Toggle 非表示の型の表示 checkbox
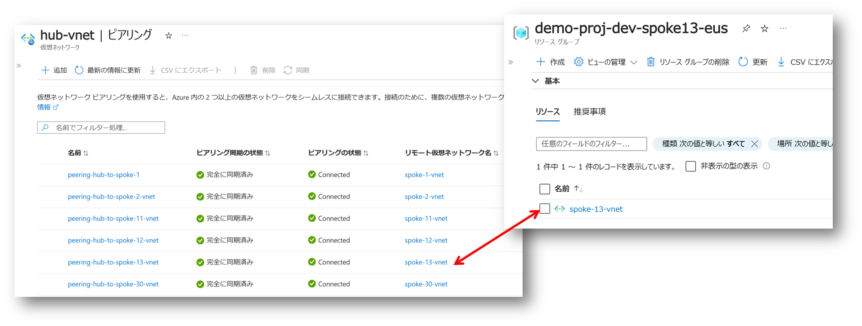 (691, 167)
